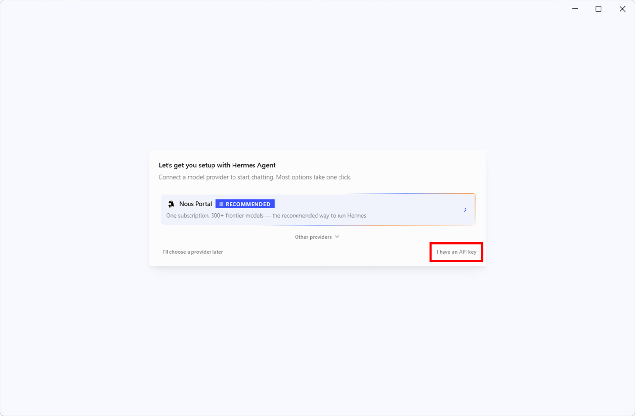Expand the Other providers chevron
Viewport: 635px width, 416px height.
[x=337, y=237]
